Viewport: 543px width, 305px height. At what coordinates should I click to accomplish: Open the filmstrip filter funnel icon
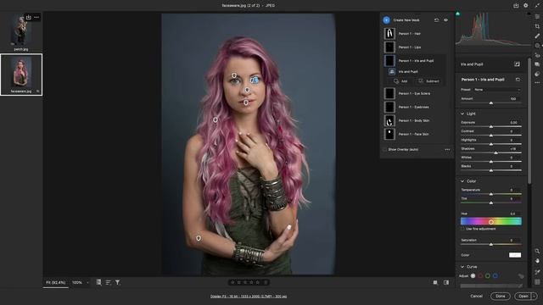point(118,282)
